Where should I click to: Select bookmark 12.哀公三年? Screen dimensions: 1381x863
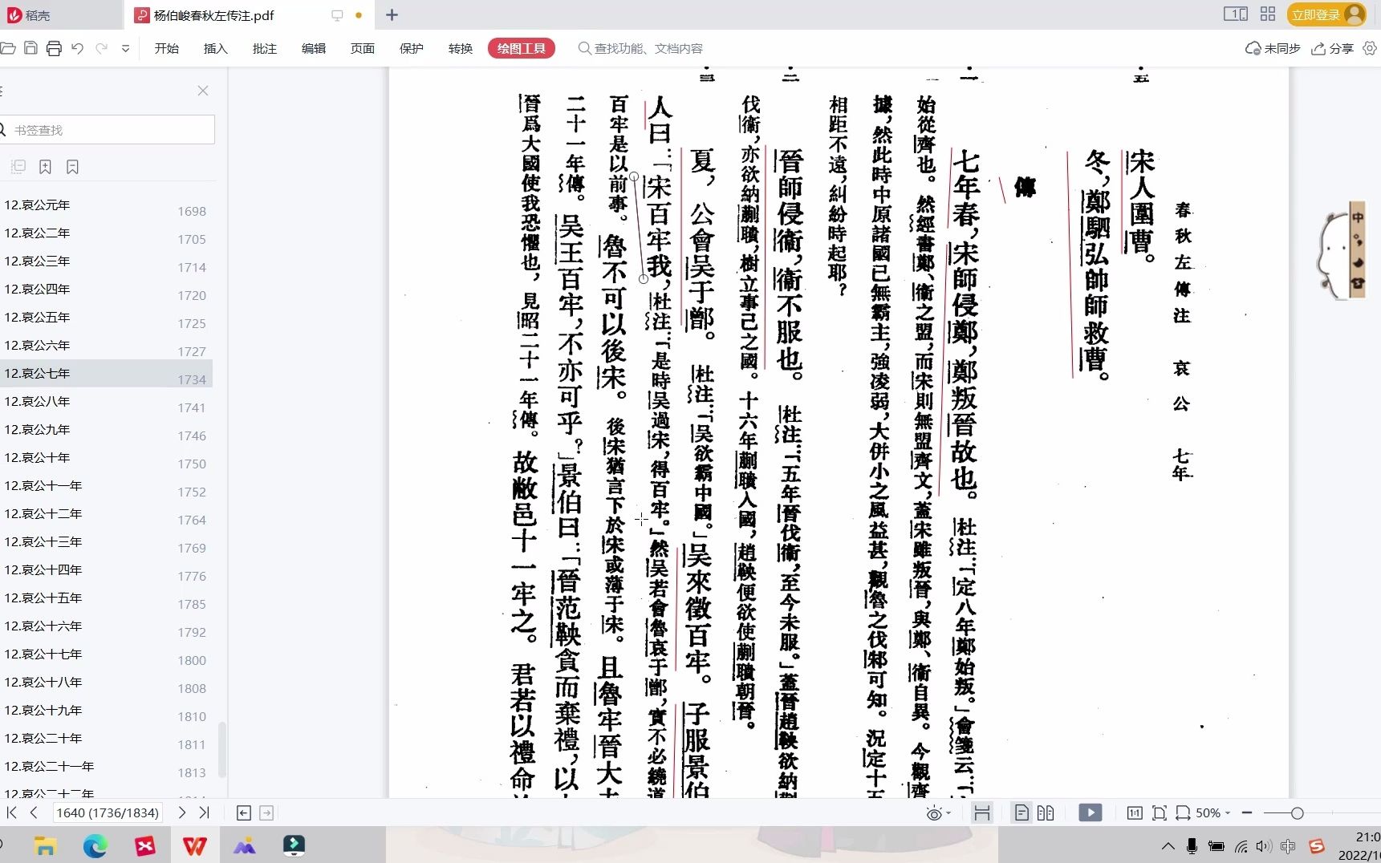(x=37, y=261)
